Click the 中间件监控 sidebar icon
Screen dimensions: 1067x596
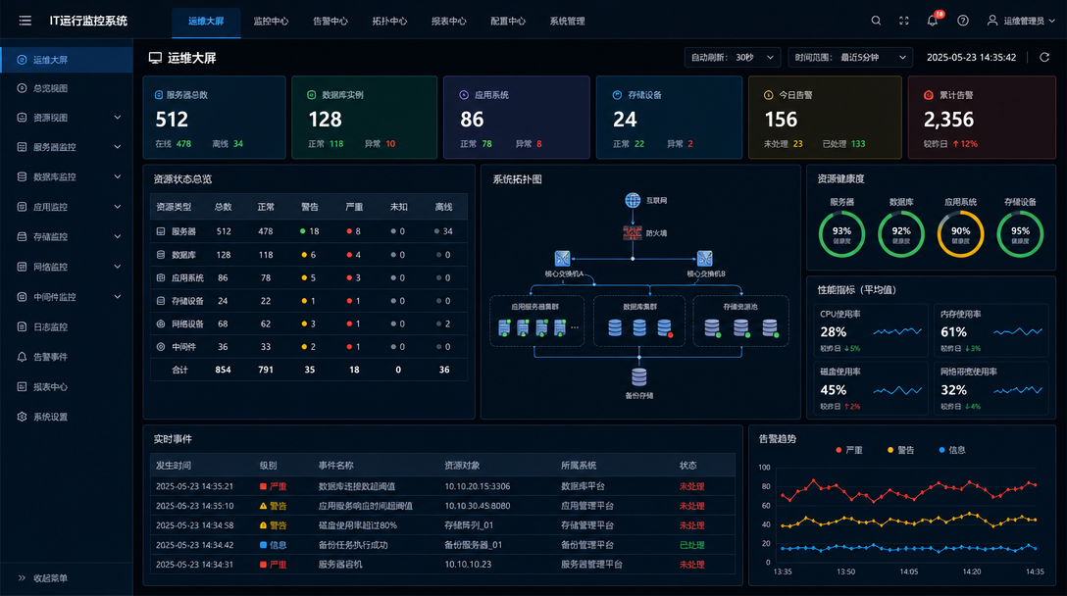click(22, 297)
